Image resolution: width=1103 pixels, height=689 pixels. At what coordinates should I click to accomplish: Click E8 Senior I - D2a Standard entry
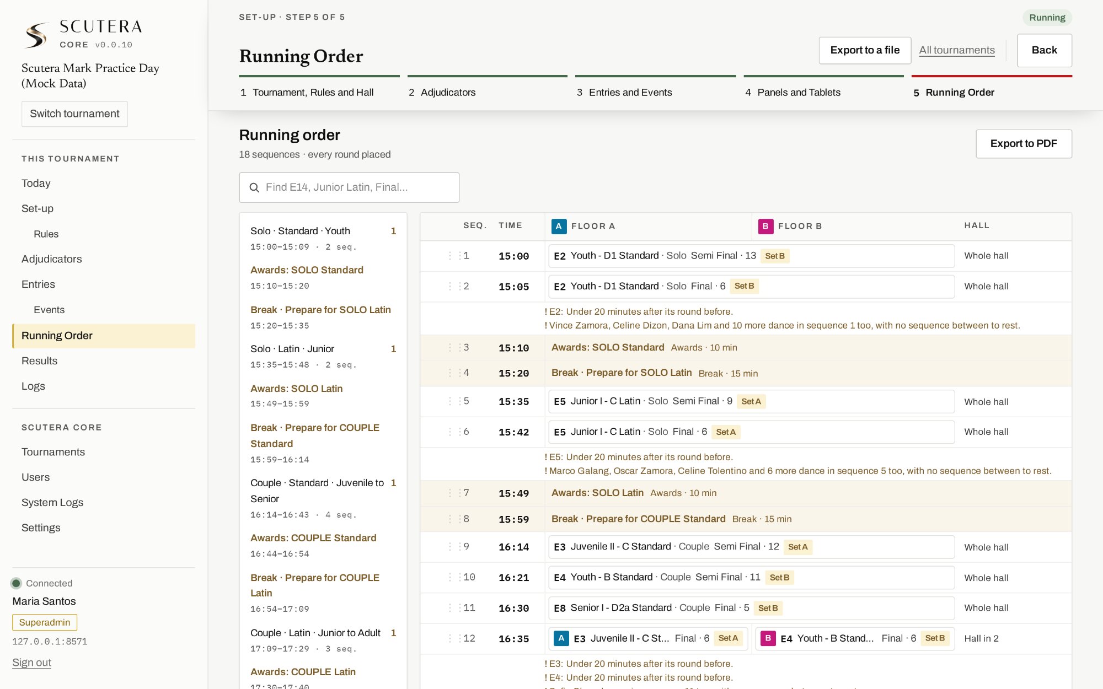click(751, 608)
